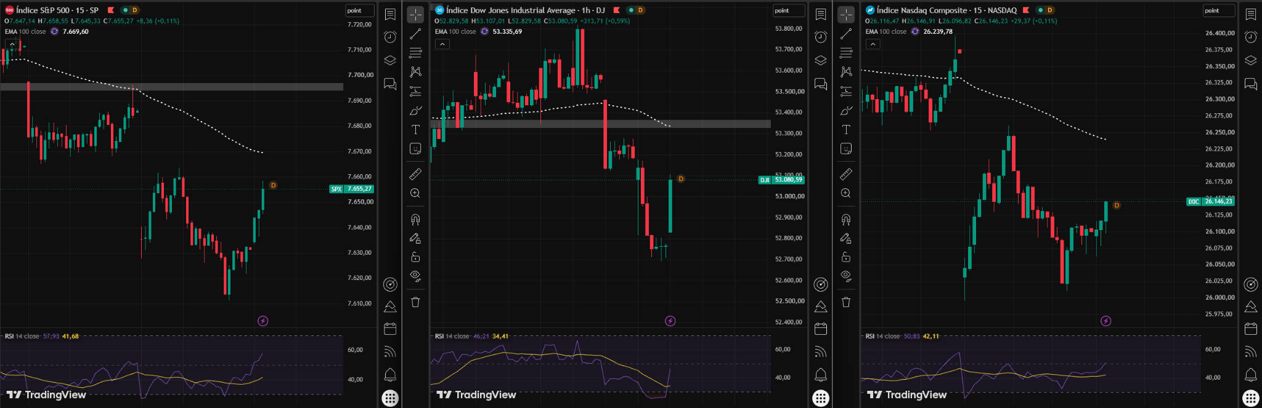1262x408 pixels.
Task: Open the news feed icon right of the Dow Jones chart
Action: click(821, 351)
